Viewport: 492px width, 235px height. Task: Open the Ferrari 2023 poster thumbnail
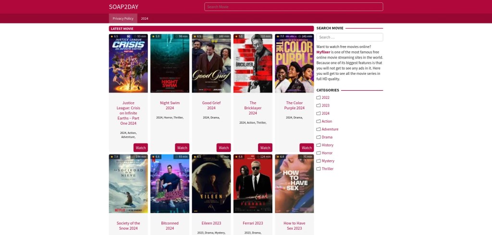click(x=253, y=184)
